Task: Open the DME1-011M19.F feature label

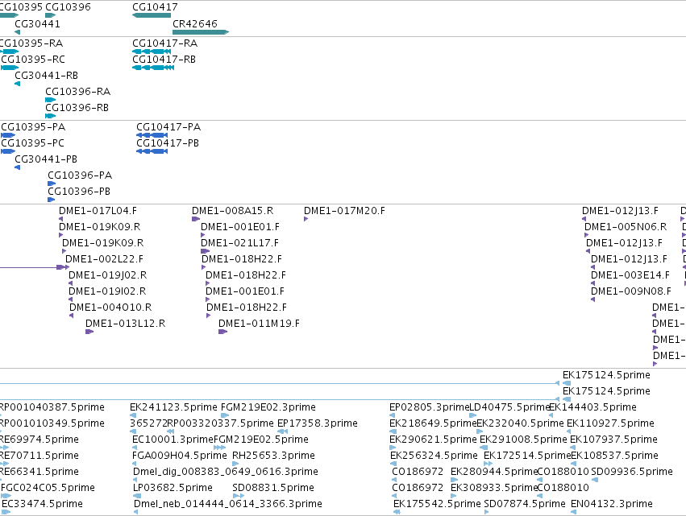Action: tap(259, 324)
